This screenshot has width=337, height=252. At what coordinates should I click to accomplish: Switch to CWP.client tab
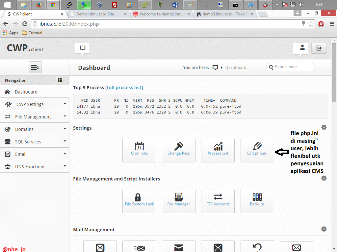[34, 14]
